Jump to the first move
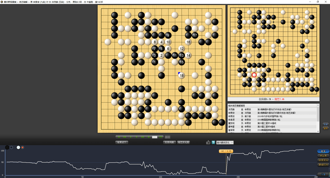Screen dimensions: 330x178 pos(119,137)
